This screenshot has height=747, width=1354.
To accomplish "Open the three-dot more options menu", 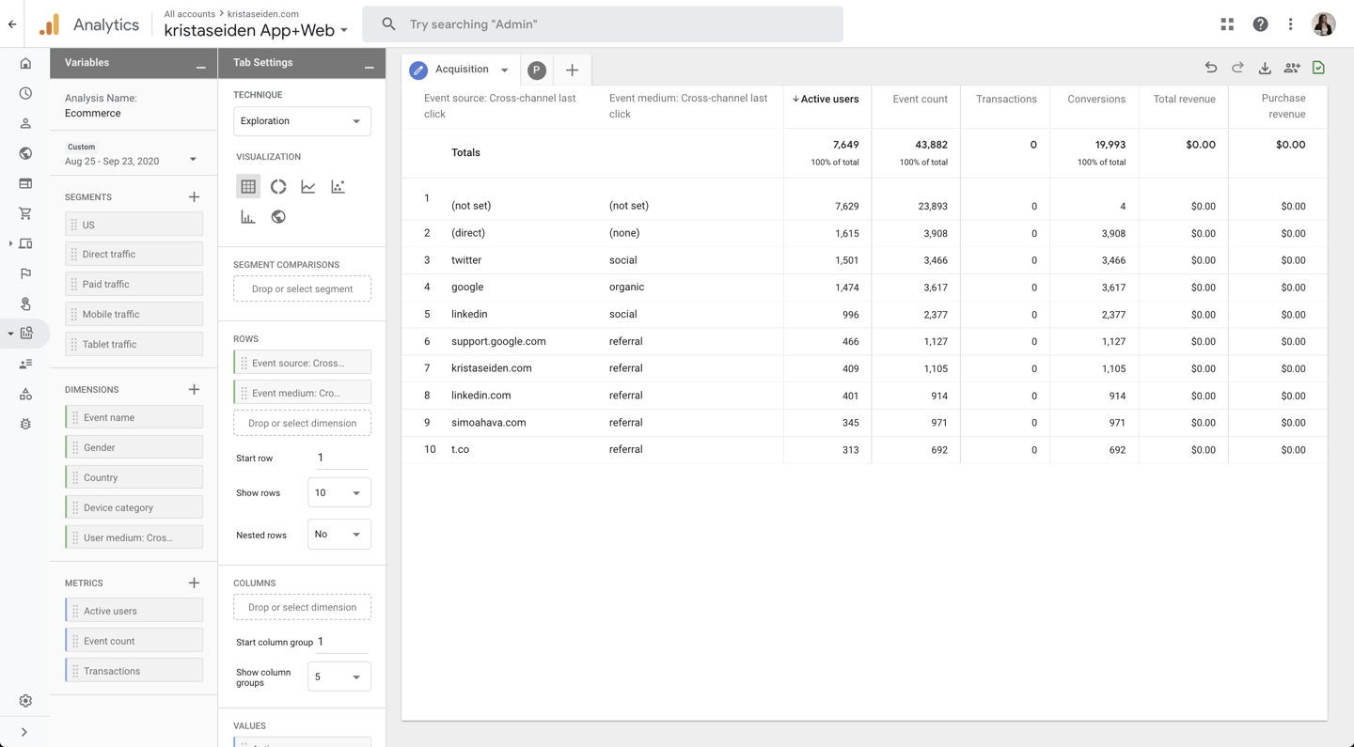I will pyautogui.click(x=1290, y=24).
